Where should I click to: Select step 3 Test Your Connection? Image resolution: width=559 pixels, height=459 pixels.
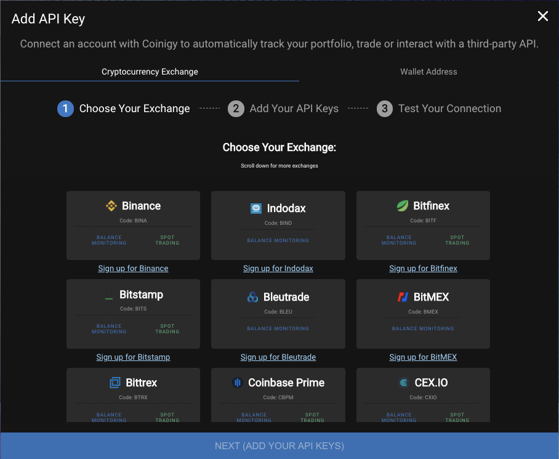439,108
